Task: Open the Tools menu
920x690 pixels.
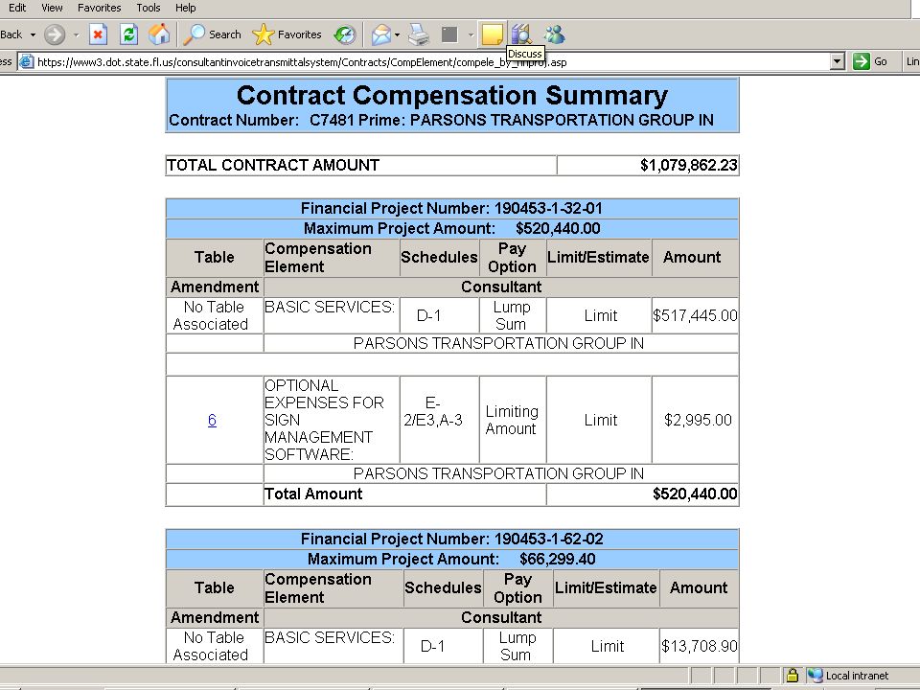Action: 149,8
